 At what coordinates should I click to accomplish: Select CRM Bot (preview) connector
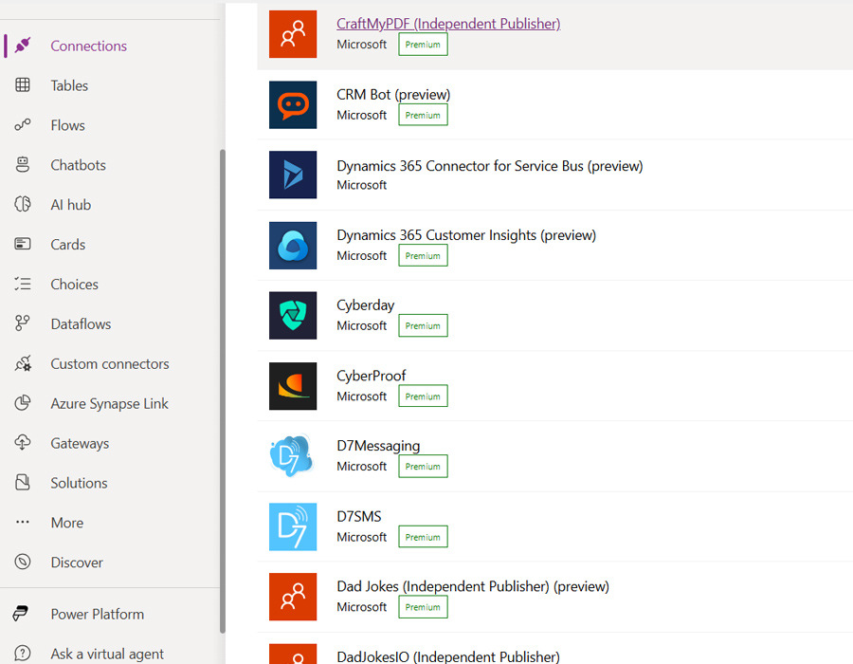click(x=393, y=94)
